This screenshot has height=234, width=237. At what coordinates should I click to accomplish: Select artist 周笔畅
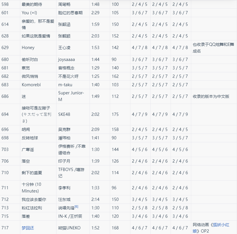(64, 4)
